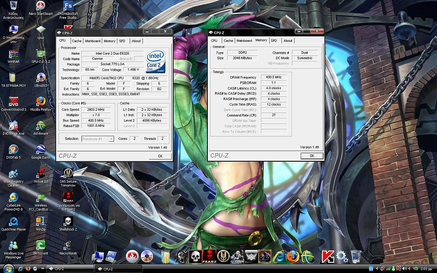Select second CPU-Z taskbar button
437x273 pixels.
[x=118, y=269]
